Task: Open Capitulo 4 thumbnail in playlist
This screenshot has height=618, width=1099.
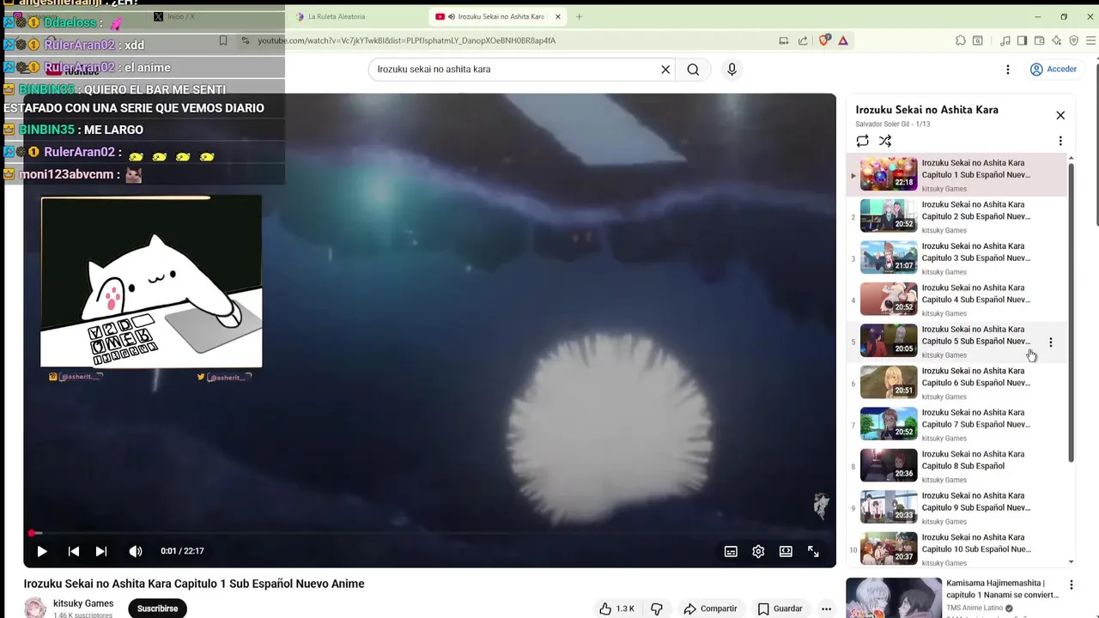Action: [889, 300]
